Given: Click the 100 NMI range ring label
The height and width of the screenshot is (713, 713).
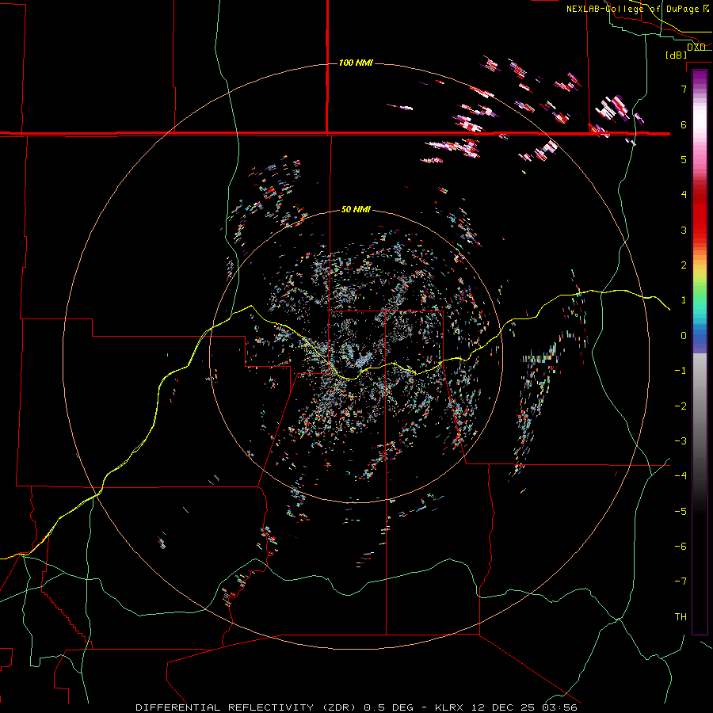Looking at the screenshot, I should tap(356, 63).
